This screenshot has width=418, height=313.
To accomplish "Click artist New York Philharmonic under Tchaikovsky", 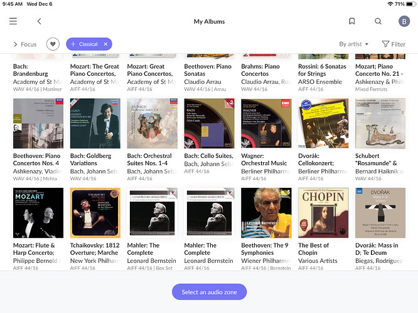I will [95, 261].
